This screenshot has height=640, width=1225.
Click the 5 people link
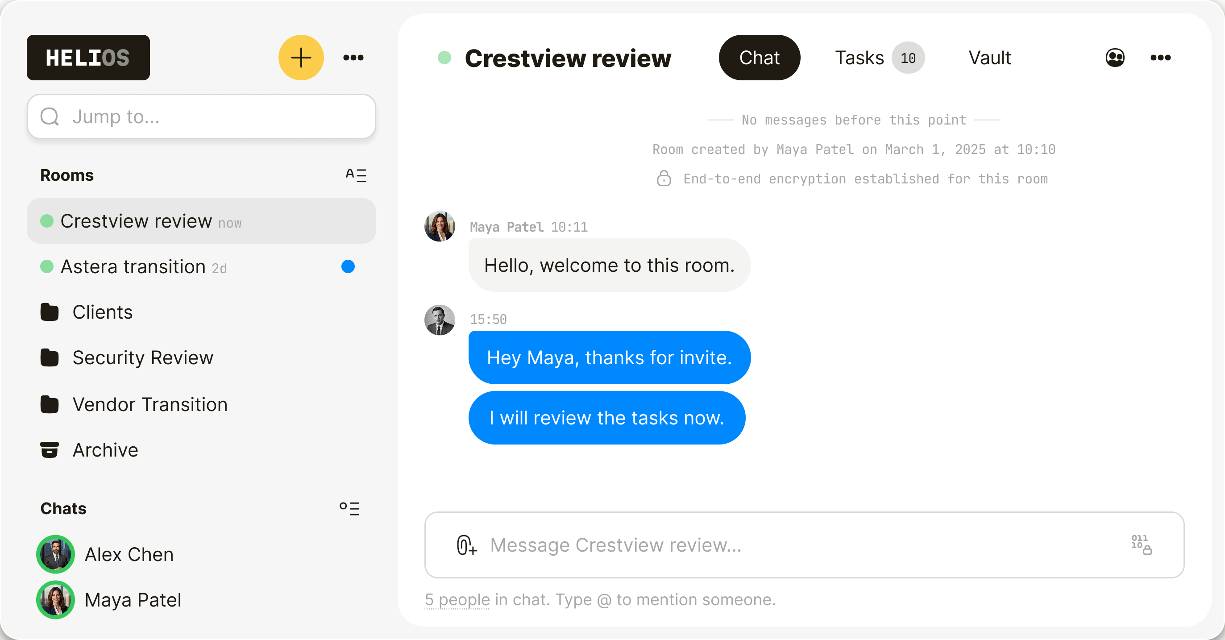tap(457, 599)
